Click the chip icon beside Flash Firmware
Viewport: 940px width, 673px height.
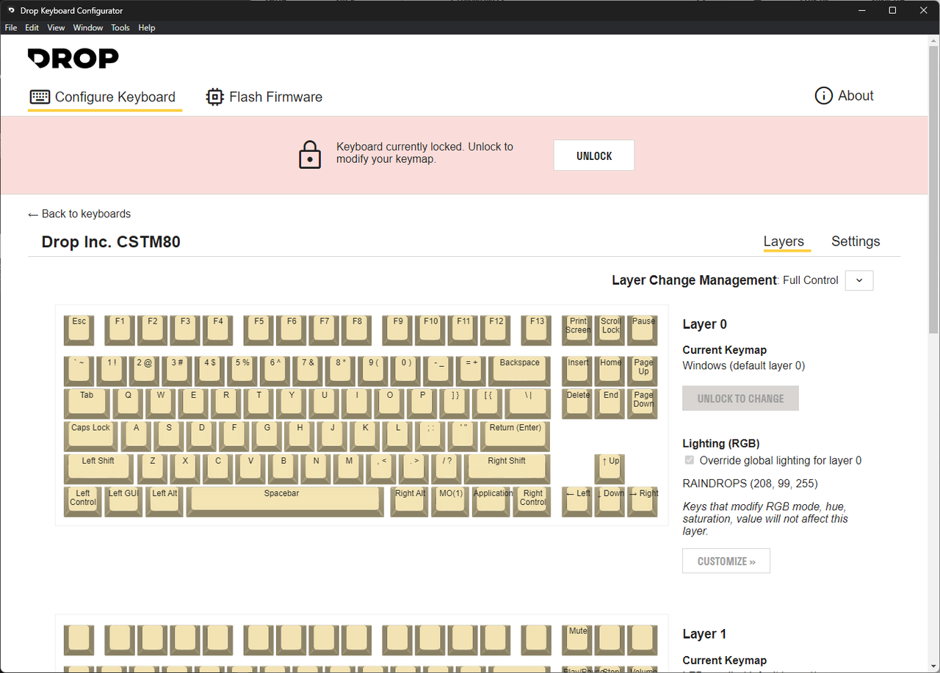(214, 97)
